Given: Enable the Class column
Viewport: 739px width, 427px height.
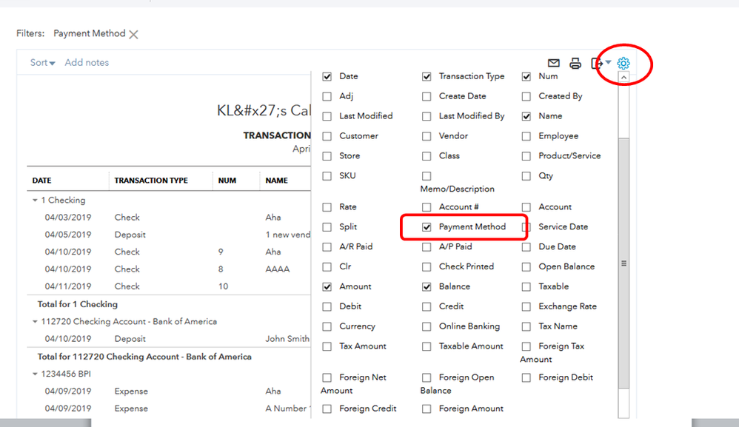Looking at the screenshot, I should pos(426,155).
